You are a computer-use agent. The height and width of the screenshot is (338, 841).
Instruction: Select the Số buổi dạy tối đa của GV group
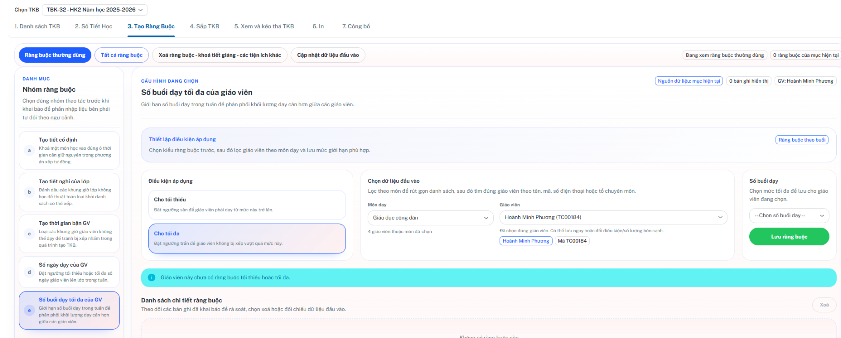69,310
